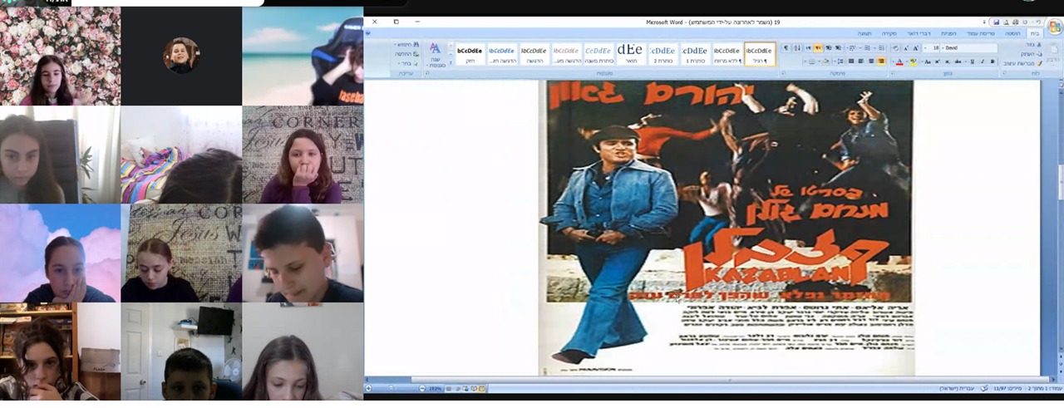Screen dimensions: 1064x408
Task: Apply the Normal (רגיל) style
Action: click(760, 55)
